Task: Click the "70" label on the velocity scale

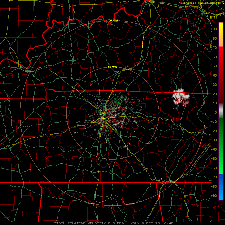Action: tap(215, 48)
